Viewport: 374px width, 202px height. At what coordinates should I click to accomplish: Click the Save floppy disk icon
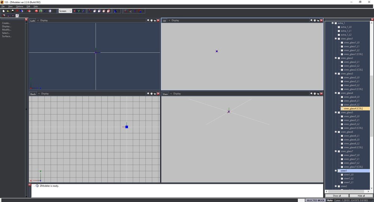[x=13, y=11]
